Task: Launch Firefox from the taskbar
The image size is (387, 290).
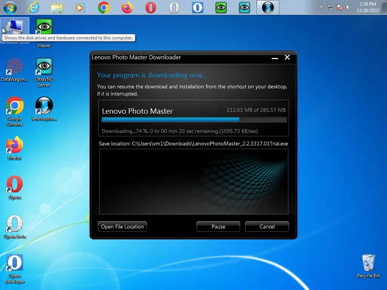Action: [127, 8]
